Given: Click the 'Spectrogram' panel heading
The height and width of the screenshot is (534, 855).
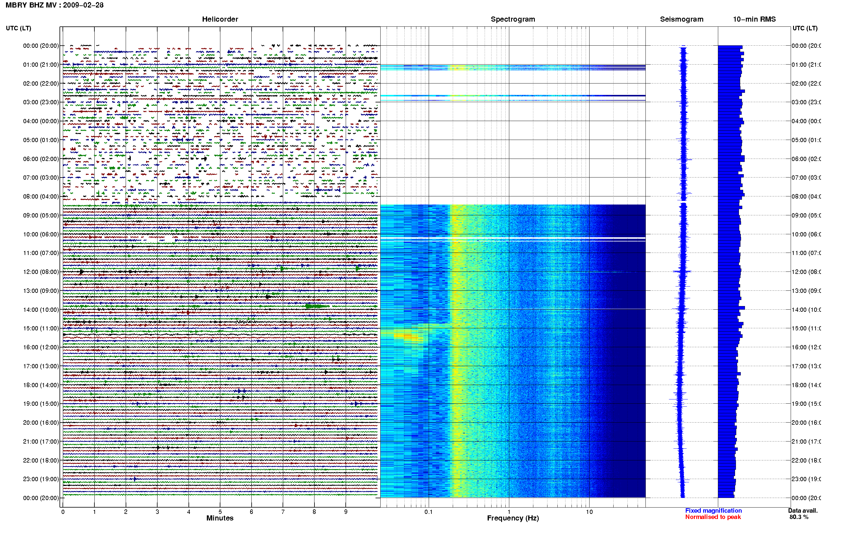Looking at the screenshot, I should (x=513, y=19).
